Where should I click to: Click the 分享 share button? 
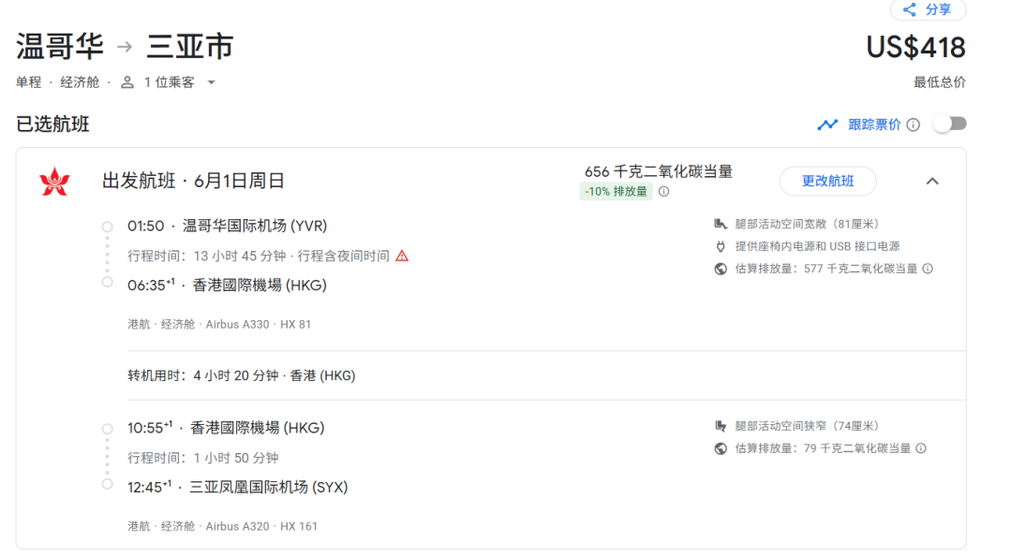928,9
